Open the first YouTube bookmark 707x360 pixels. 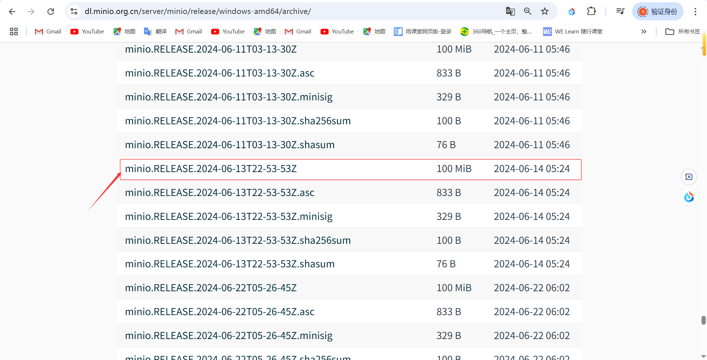[x=87, y=32]
